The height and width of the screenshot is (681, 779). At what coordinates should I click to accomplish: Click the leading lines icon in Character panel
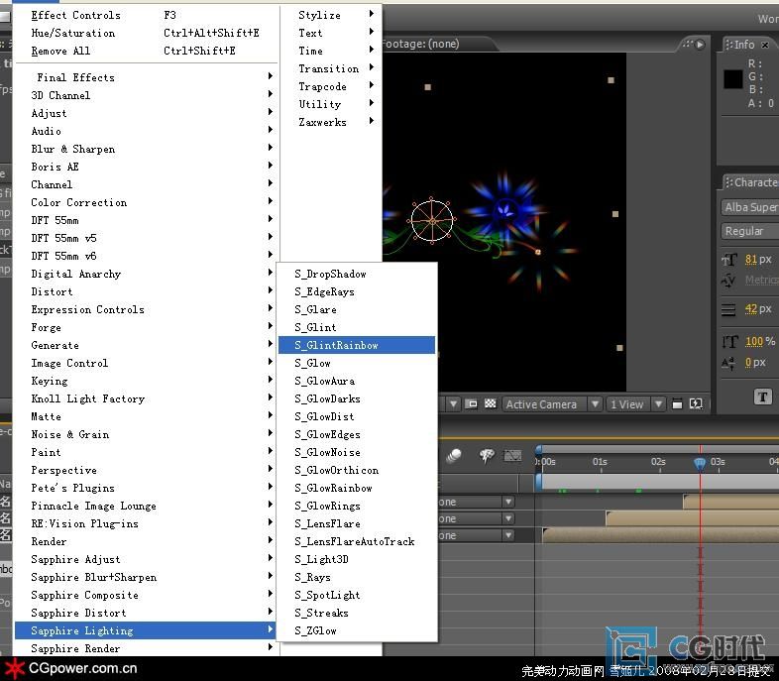pos(728,309)
